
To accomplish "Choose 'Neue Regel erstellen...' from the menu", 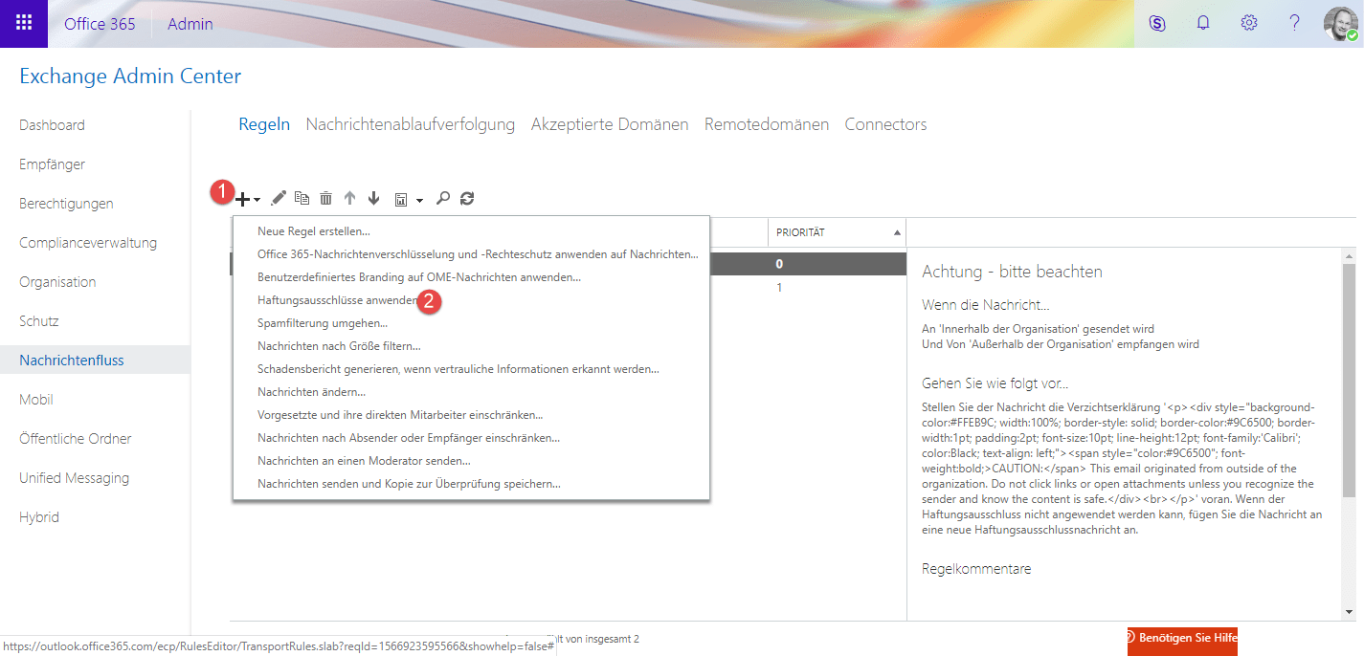I will click(314, 231).
